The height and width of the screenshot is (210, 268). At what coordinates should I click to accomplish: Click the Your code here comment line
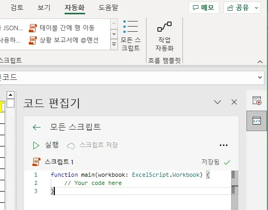coord(93,183)
